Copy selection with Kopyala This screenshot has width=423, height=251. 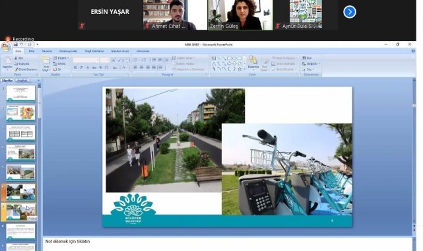(x=22, y=63)
